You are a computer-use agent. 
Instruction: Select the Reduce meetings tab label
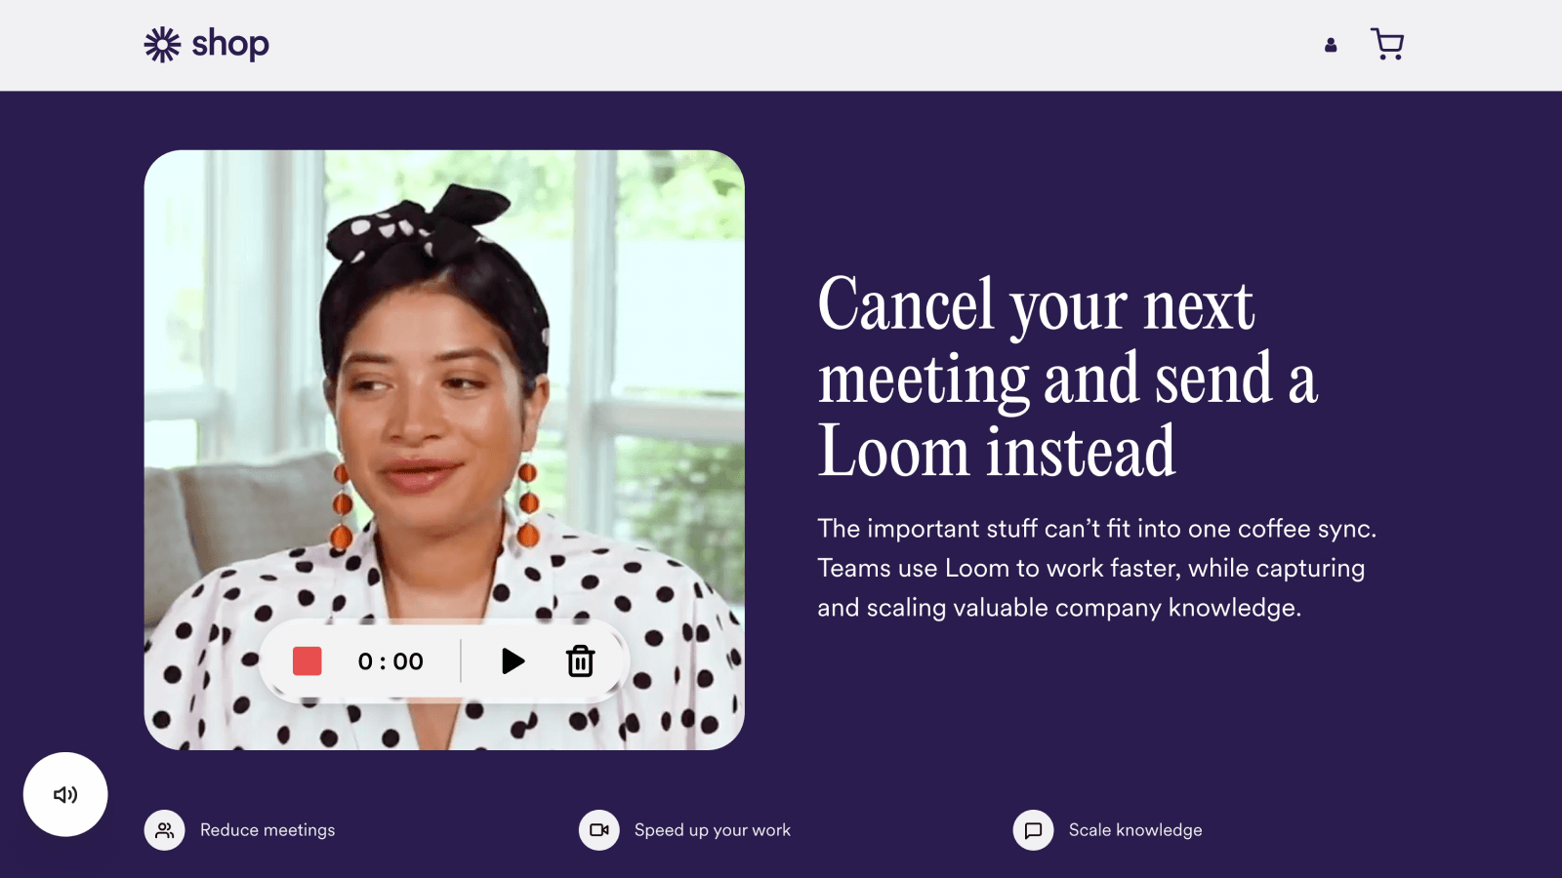267,830
